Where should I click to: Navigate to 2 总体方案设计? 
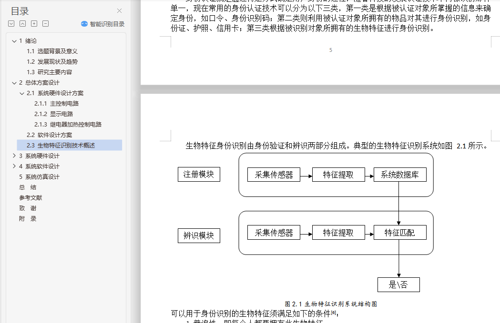coord(39,83)
